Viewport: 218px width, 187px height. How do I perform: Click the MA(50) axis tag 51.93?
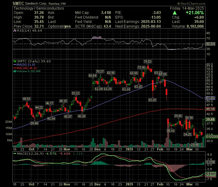click(x=210, y=98)
